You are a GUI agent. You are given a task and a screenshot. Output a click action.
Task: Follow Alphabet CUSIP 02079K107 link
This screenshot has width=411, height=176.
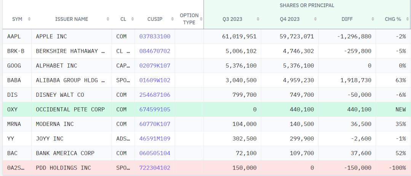(155, 66)
